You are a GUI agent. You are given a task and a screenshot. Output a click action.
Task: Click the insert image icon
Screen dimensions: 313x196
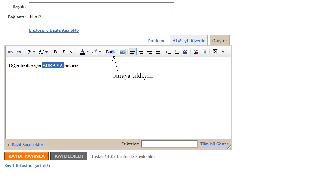pyautogui.click(x=122, y=52)
